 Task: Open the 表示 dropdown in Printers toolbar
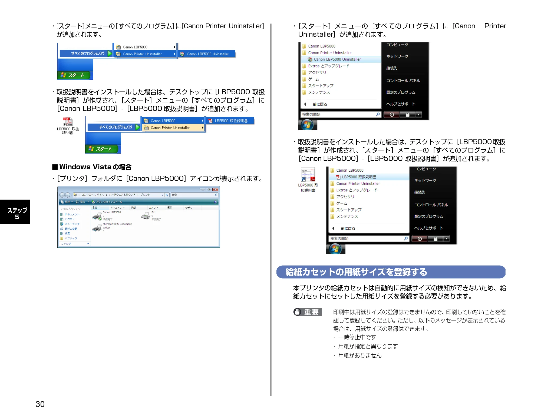(x=82, y=202)
